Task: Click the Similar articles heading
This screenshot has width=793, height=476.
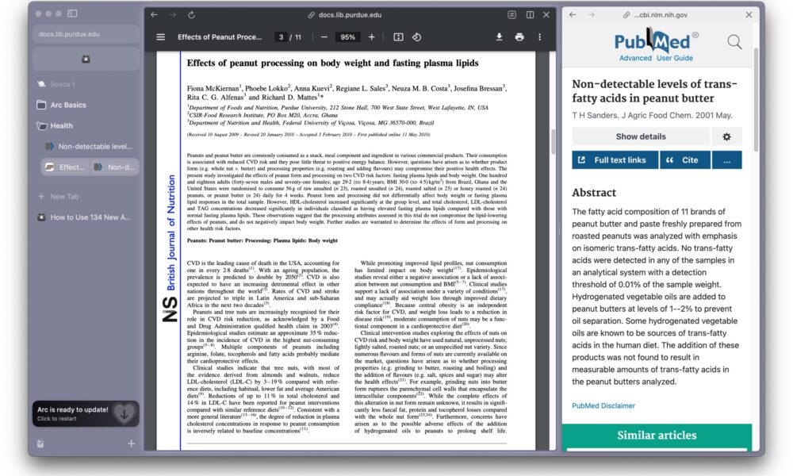Action: coord(657,435)
